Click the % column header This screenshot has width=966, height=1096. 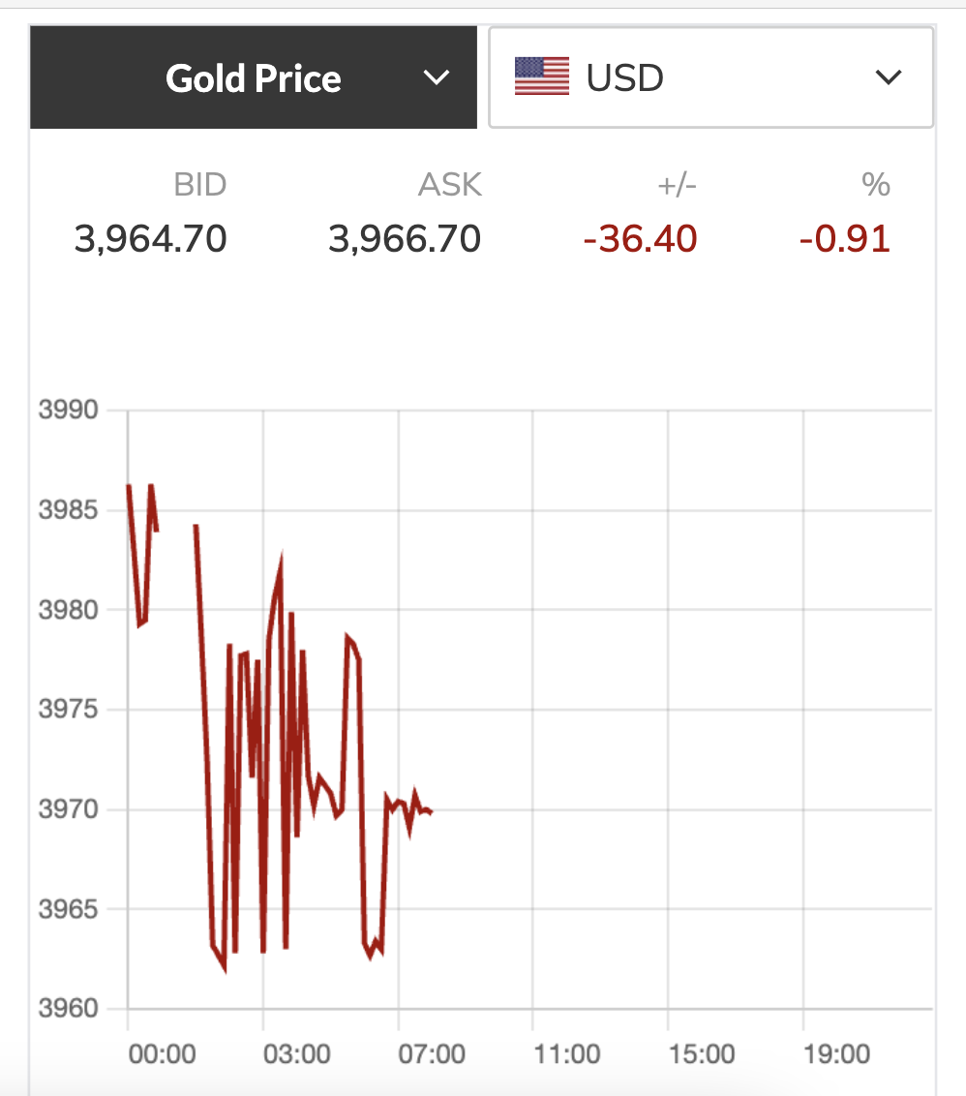coord(876,184)
